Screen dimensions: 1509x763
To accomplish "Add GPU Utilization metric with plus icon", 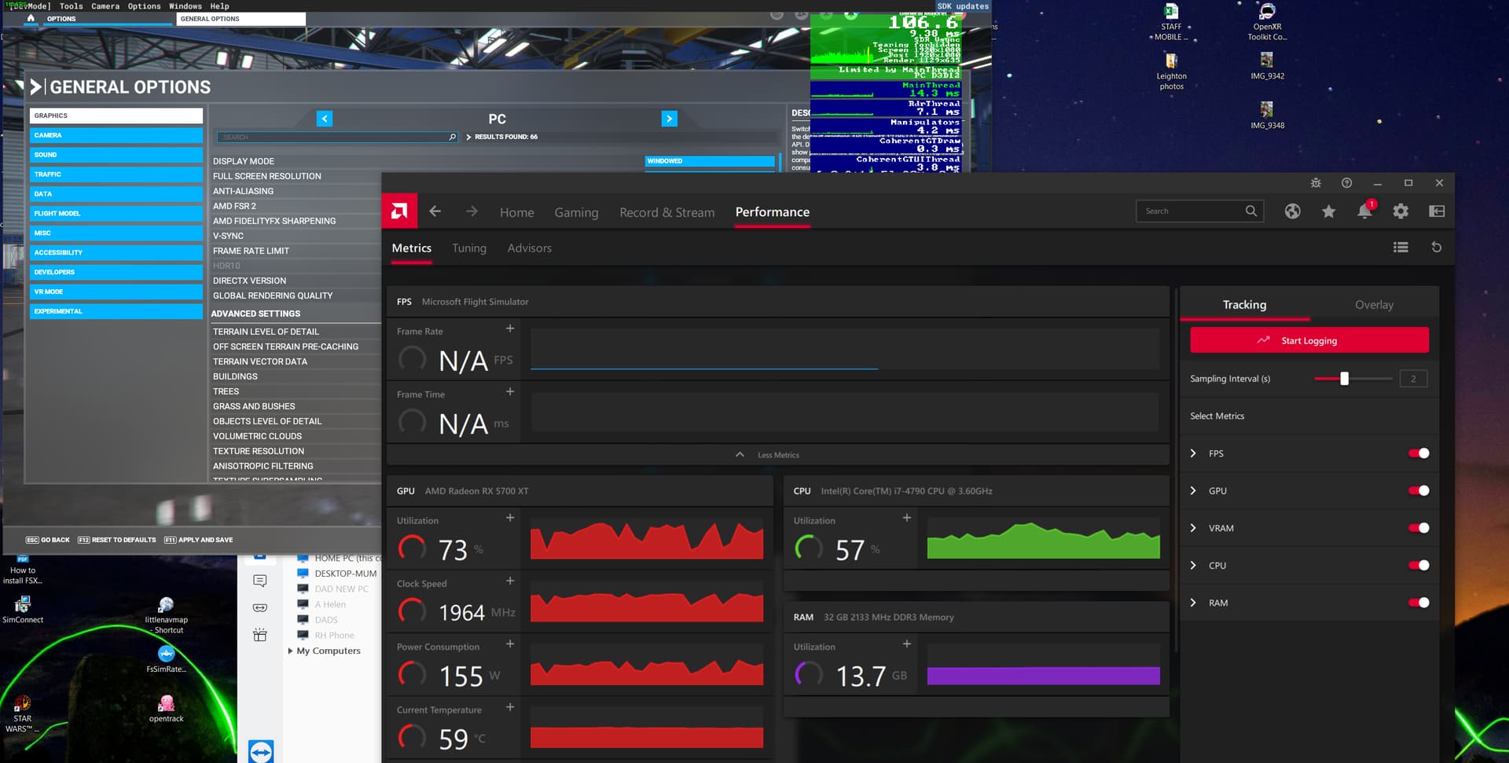I will point(510,518).
